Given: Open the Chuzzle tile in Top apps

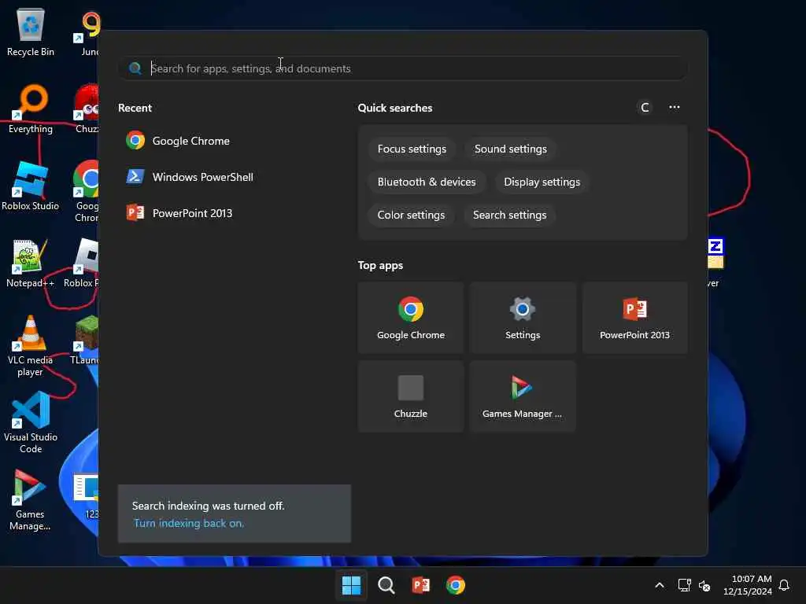Looking at the screenshot, I should [411, 396].
